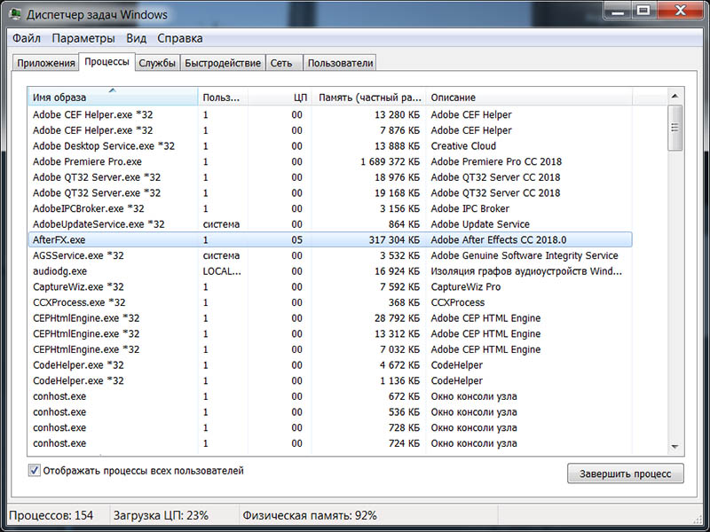Click the Загрузка ЦП: 23% status entry
The height and width of the screenshot is (532, 710).
161,515
